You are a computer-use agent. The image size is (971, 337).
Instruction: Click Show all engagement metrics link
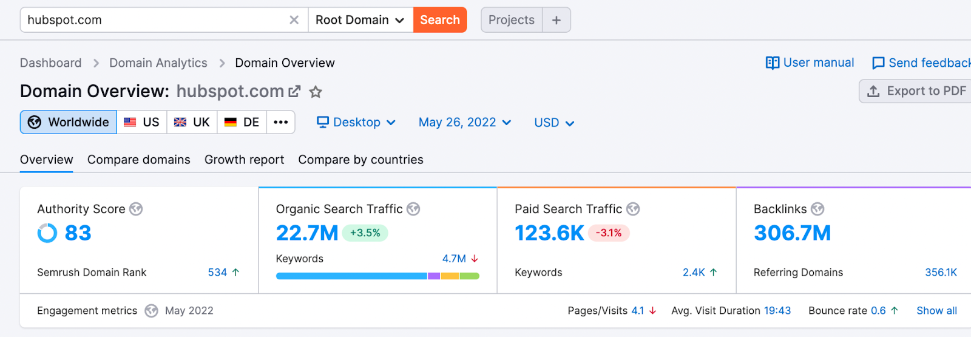pyautogui.click(x=936, y=311)
